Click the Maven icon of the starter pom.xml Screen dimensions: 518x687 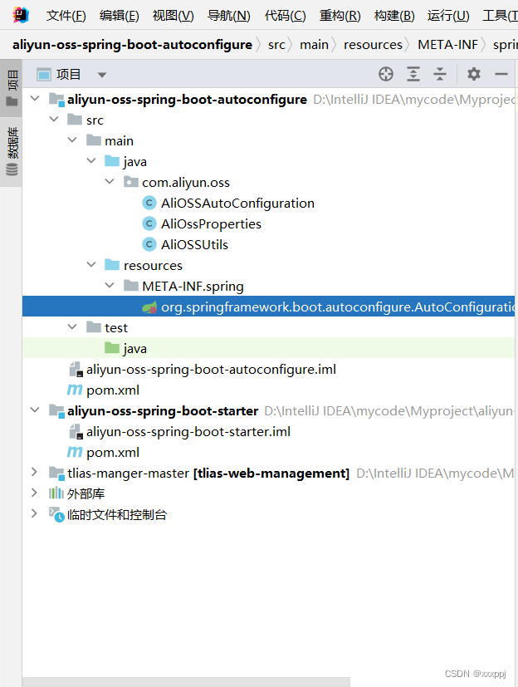[75, 452]
